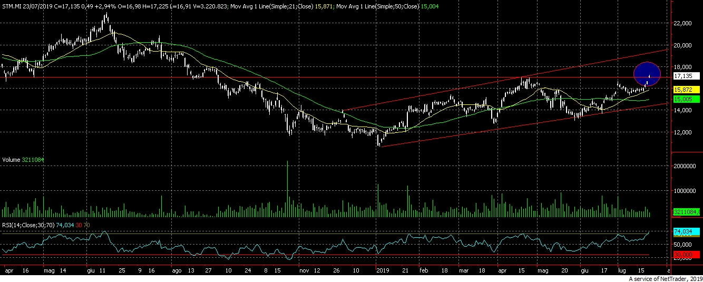Click the STM.MI ticker symbol in header
The width and height of the screenshot is (703, 282).
[x=13, y=6]
